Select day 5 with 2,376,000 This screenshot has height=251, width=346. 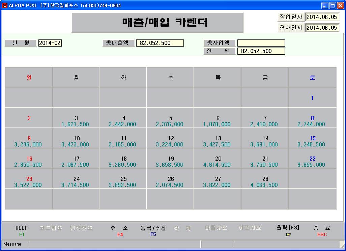(170, 118)
